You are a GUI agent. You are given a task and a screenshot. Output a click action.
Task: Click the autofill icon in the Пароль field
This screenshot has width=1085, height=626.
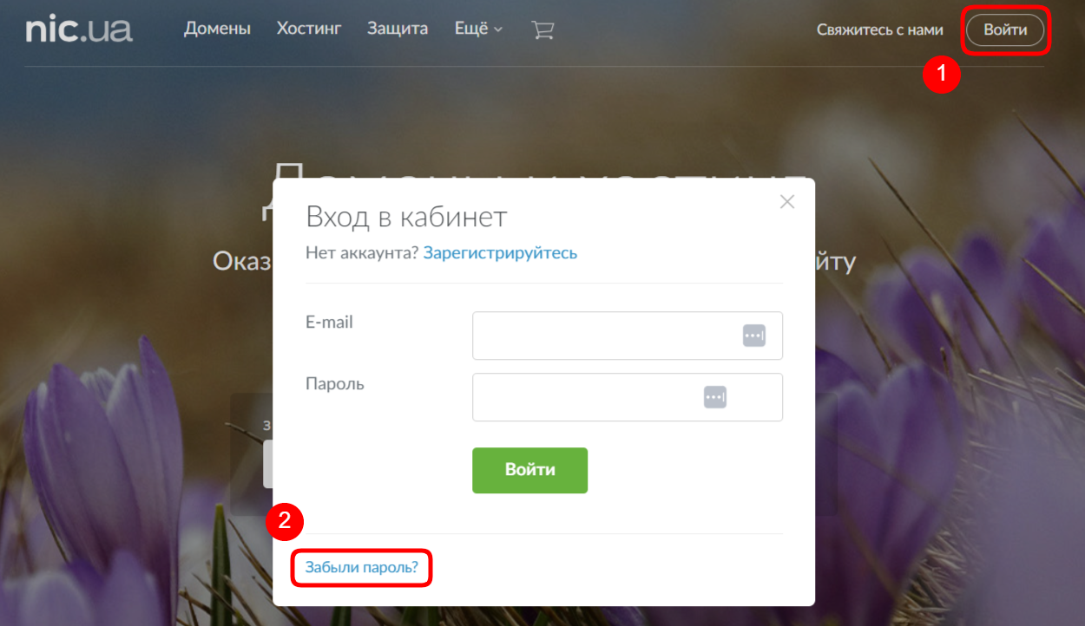714,397
